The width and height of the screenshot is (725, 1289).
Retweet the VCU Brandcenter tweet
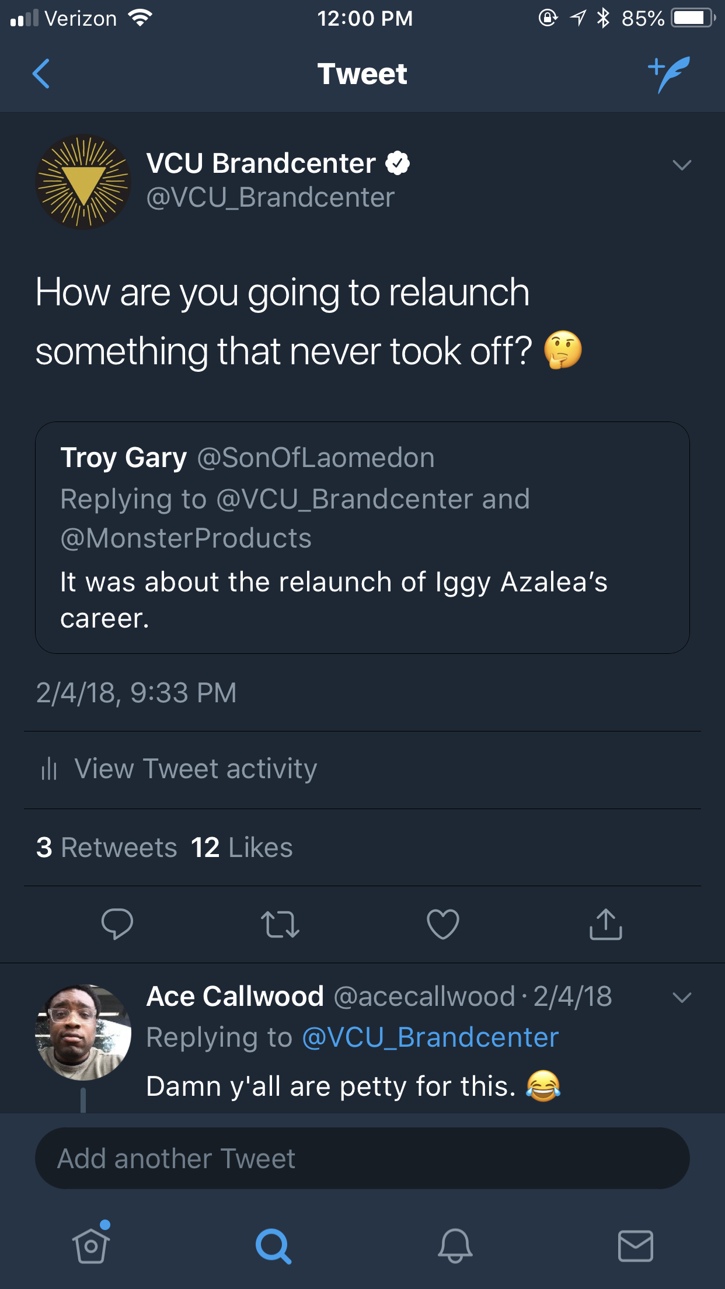pyautogui.click(x=280, y=924)
